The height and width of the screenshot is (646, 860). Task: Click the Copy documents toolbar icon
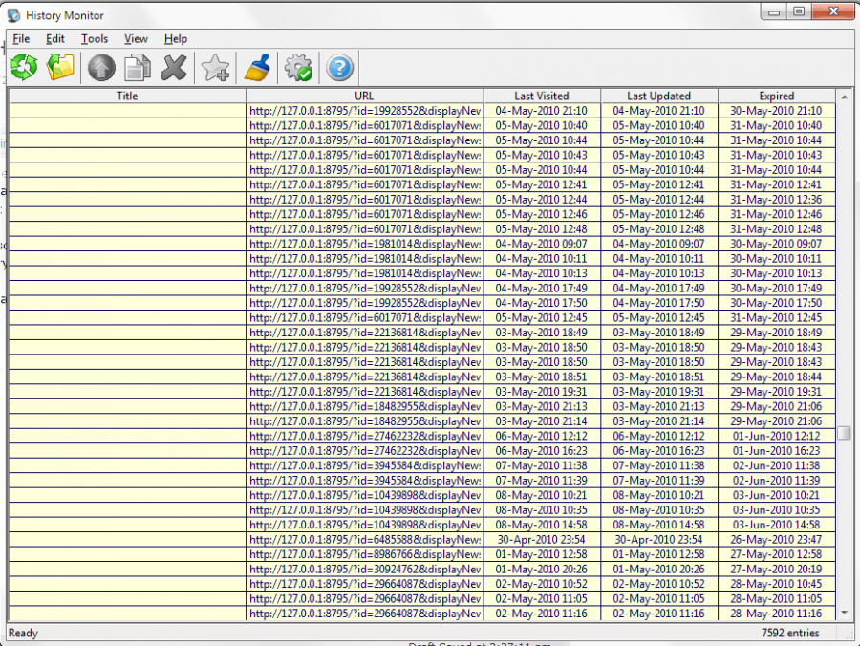(138, 68)
